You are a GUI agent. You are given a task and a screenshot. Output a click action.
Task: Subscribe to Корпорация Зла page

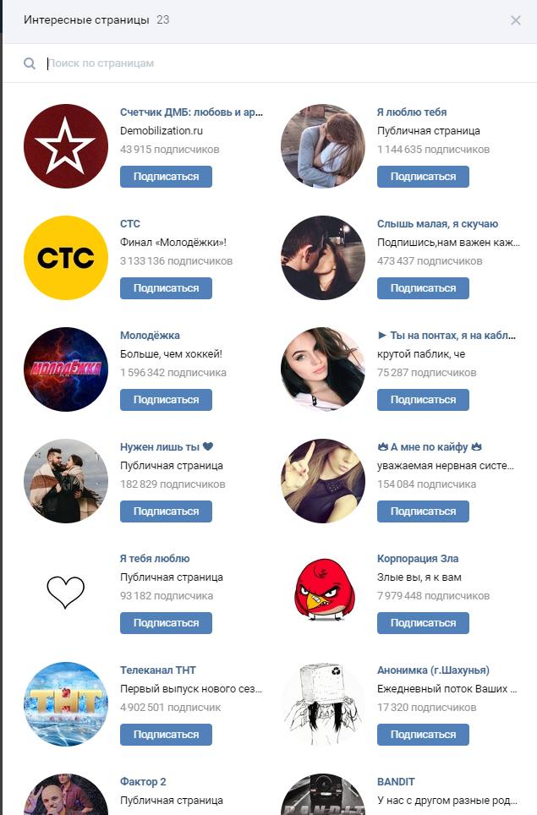(x=423, y=623)
